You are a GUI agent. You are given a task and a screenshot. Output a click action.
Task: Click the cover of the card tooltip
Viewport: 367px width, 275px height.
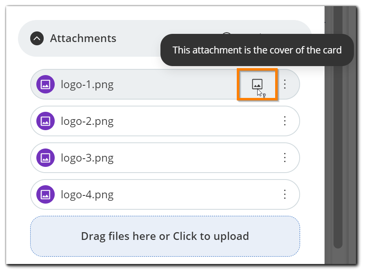(x=257, y=50)
